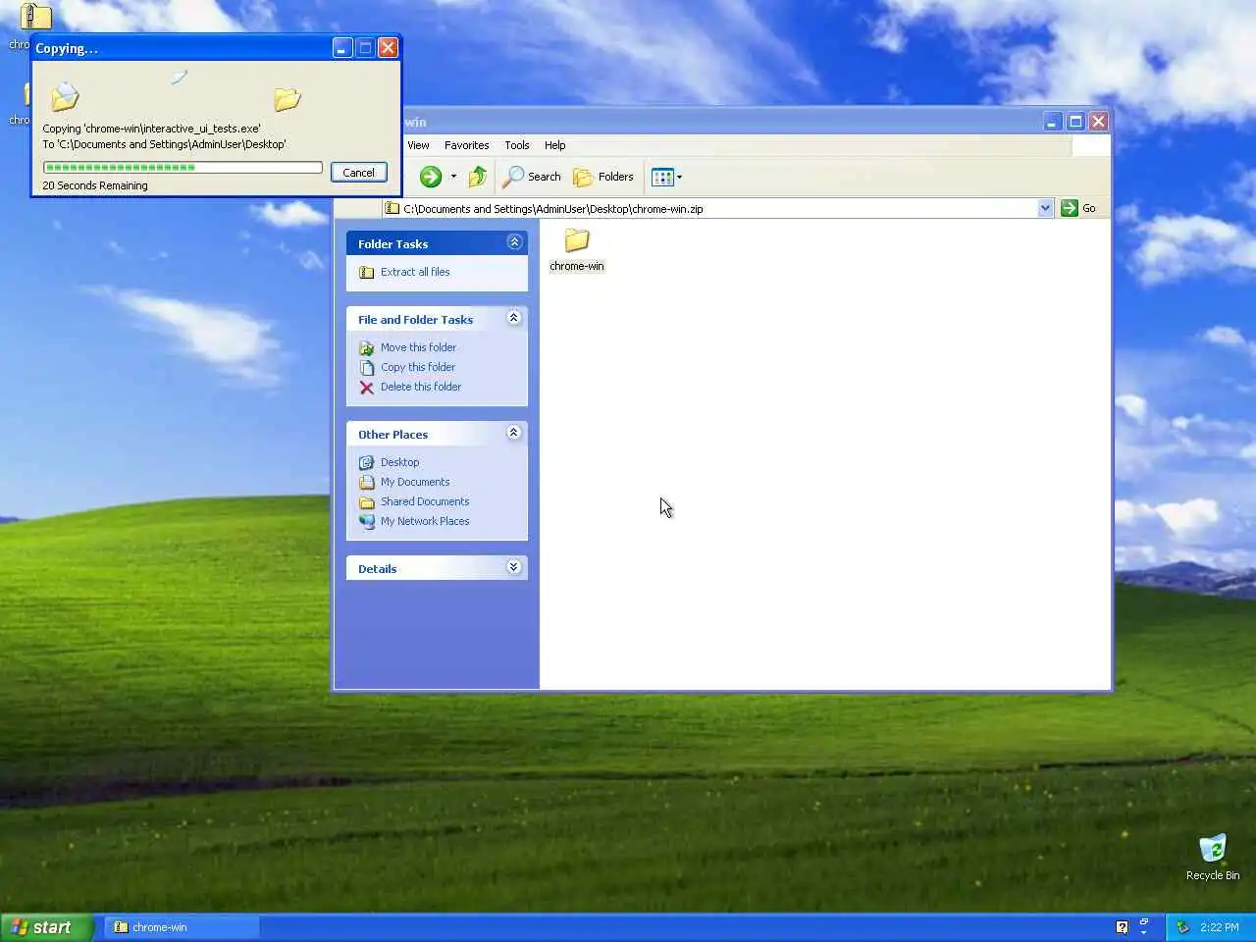Image resolution: width=1256 pixels, height=942 pixels.
Task: Click the help icon in system tray
Action: tap(1123, 927)
